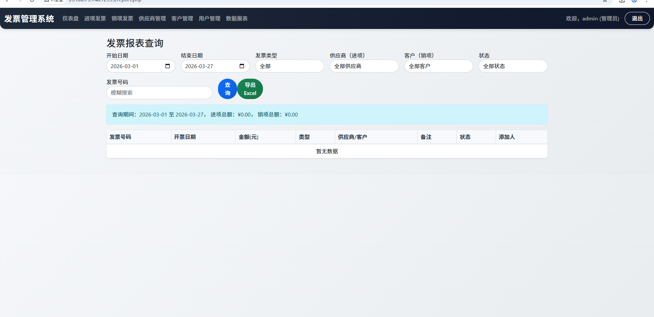Expand the 发票类型 dropdown
The image size is (654, 317).
point(290,66)
